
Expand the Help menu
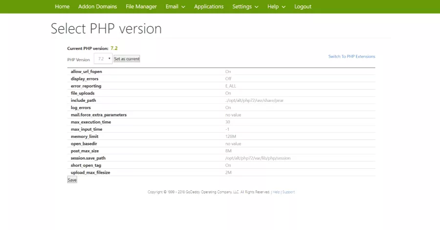276,6
